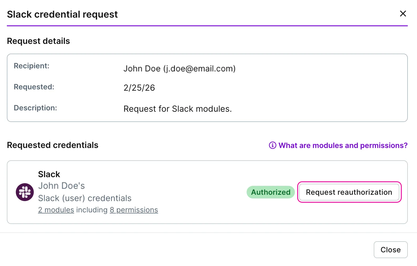Click the "Requested credentials" section heading
This screenshot has height=266, width=417.
coord(52,145)
